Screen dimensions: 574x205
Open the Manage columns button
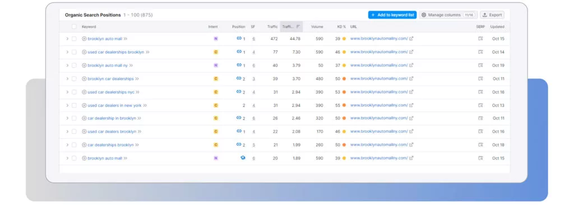[448, 15]
